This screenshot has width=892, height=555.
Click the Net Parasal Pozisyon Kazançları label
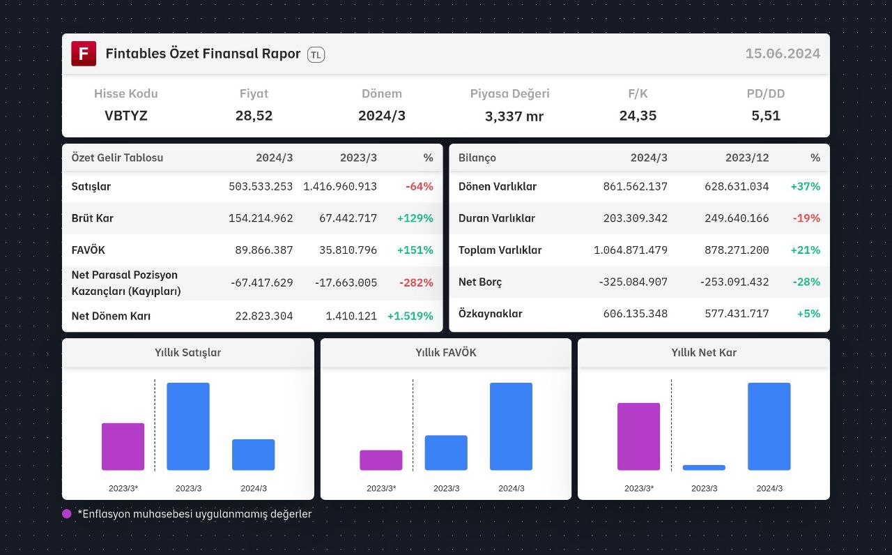tap(125, 283)
